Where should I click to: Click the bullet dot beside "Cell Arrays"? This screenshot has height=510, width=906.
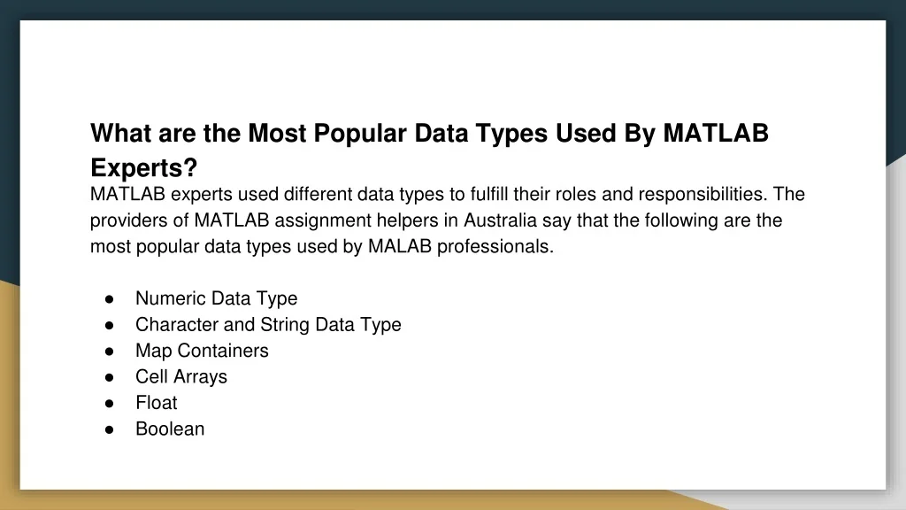[x=109, y=377]
